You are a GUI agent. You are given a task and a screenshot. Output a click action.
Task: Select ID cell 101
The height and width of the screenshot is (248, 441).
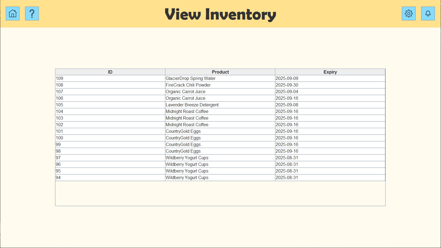tap(110, 131)
